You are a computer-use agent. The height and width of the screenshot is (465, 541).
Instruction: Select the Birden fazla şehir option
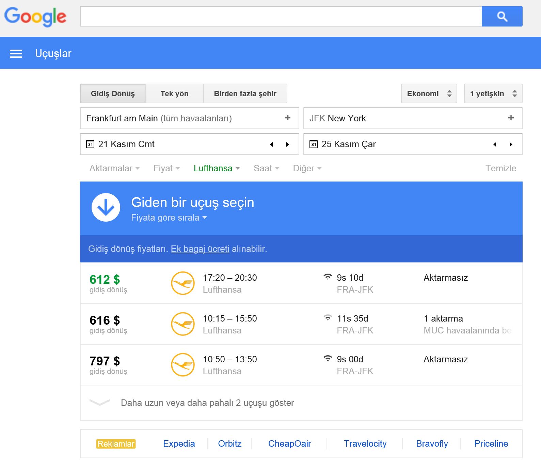tap(245, 93)
